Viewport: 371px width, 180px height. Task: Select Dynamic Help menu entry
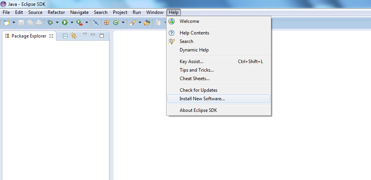(218, 50)
